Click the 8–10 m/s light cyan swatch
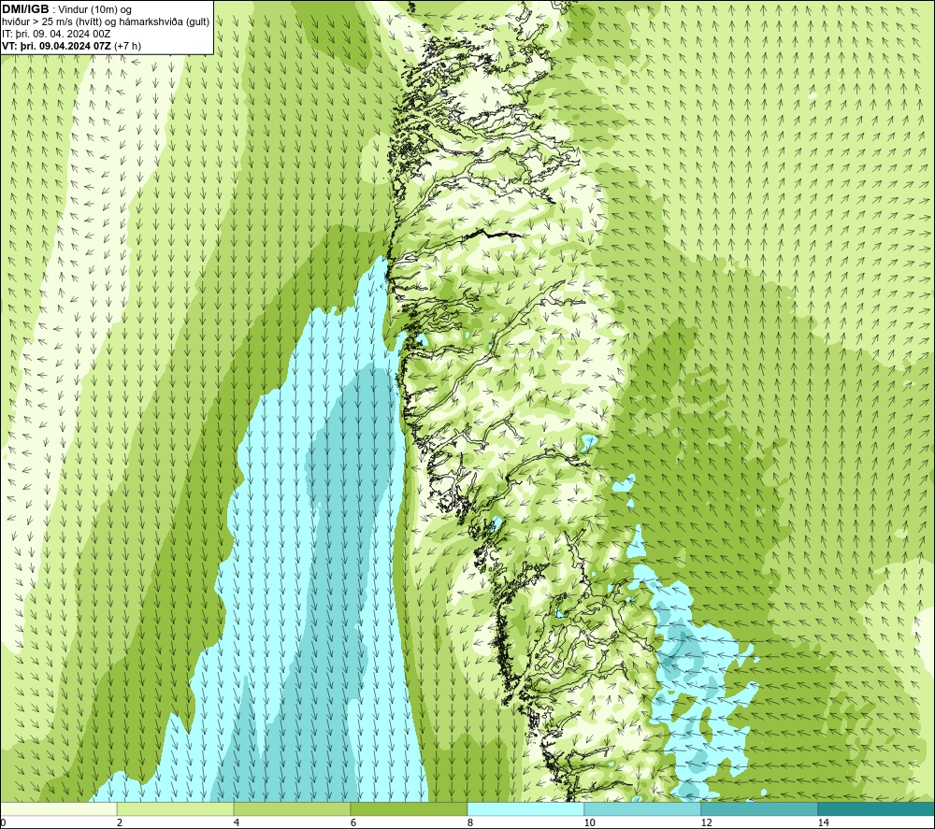The height and width of the screenshot is (829, 935). [525, 808]
